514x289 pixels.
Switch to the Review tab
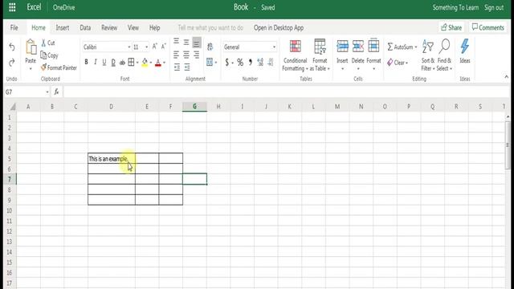pos(109,28)
